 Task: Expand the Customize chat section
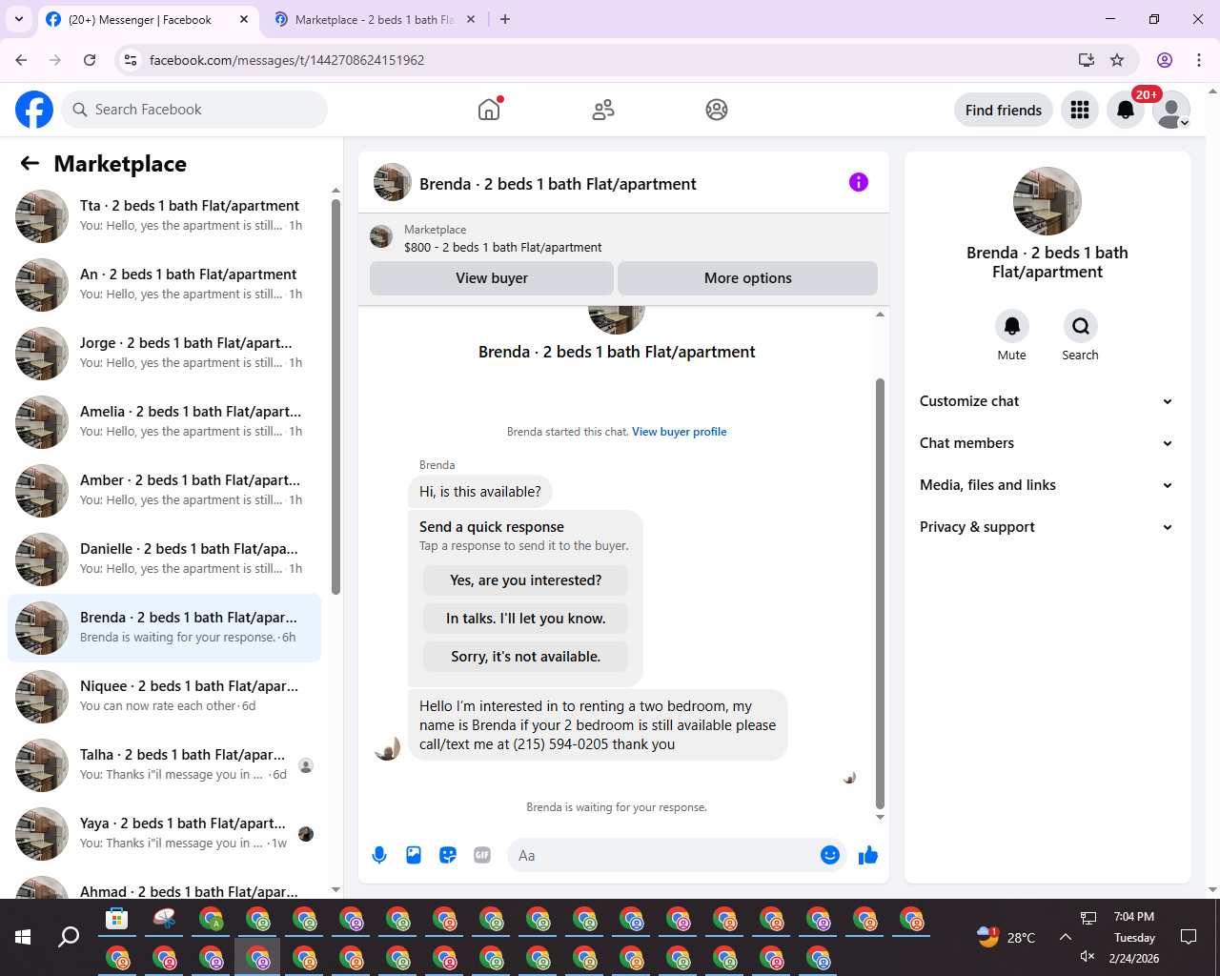(x=1047, y=401)
